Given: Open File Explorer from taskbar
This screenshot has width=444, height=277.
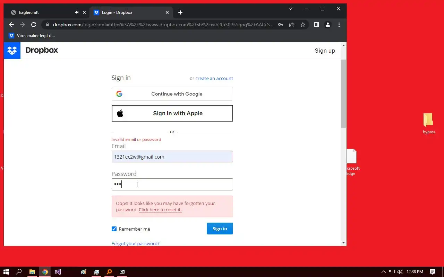Looking at the screenshot, I should (x=32, y=272).
